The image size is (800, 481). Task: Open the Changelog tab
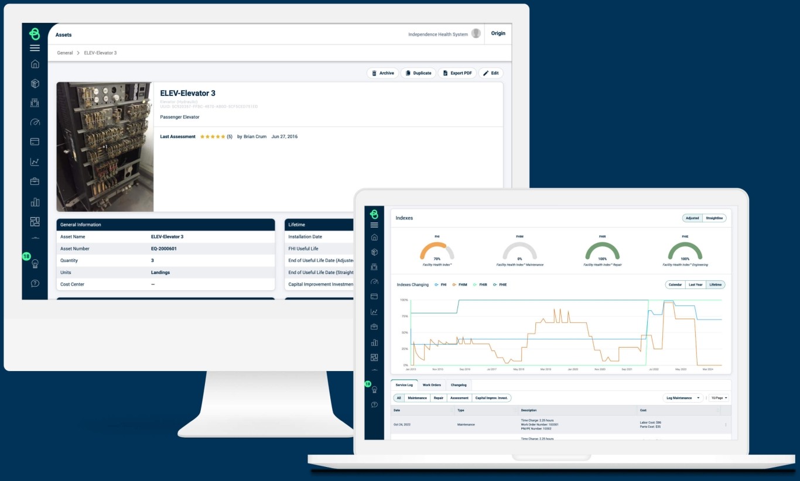coord(459,385)
